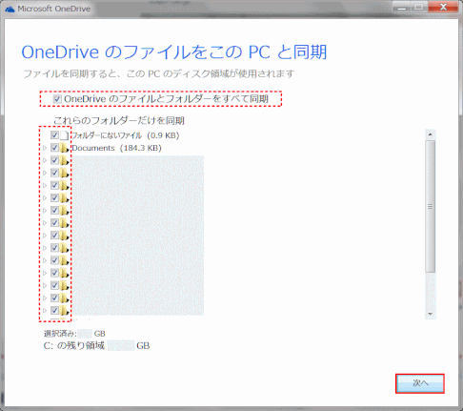Click the file icon beside 'フォルダーにないファイル'
Image resolution: width=463 pixels, height=411 pixels.
[x=64, y=135]
